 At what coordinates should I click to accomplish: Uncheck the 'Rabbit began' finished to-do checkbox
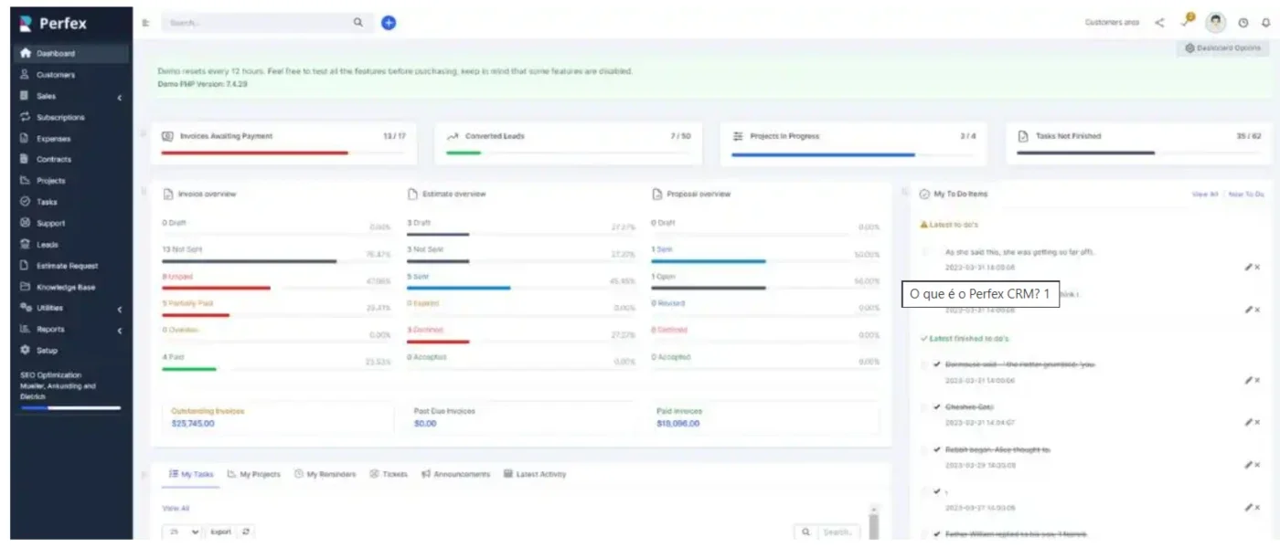[x=925, y=450]
